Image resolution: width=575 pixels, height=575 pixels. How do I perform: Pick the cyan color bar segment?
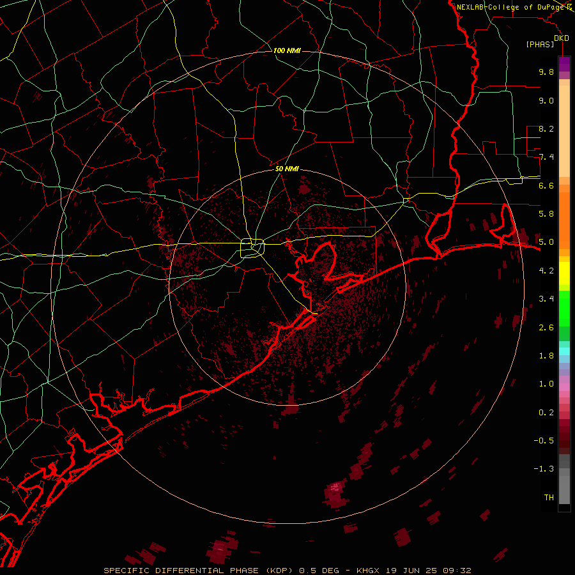[x=564, y=351]
